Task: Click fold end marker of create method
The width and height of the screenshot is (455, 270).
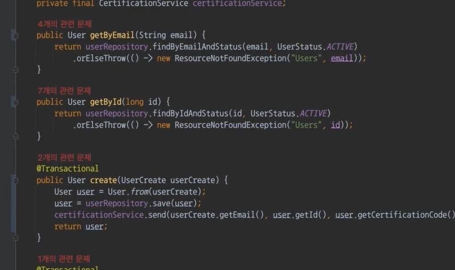Action: (x=16, y=238)
